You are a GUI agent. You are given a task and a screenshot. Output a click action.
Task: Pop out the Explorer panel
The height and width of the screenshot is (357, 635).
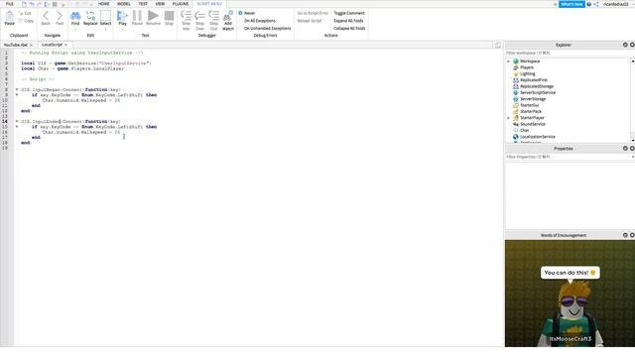[625, 45]
